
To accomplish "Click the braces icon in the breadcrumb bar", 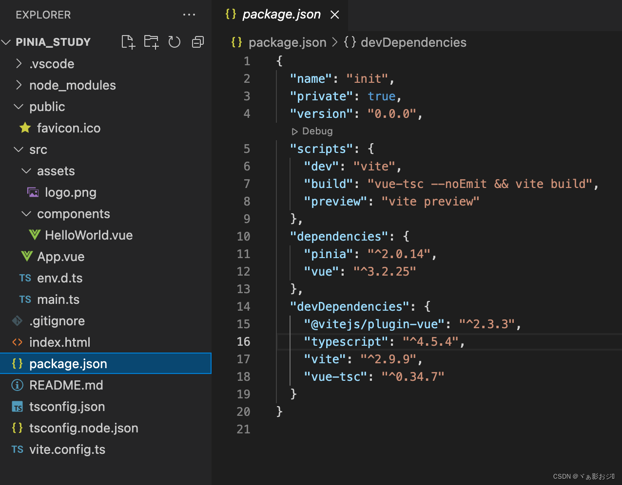I will (237, 42).
